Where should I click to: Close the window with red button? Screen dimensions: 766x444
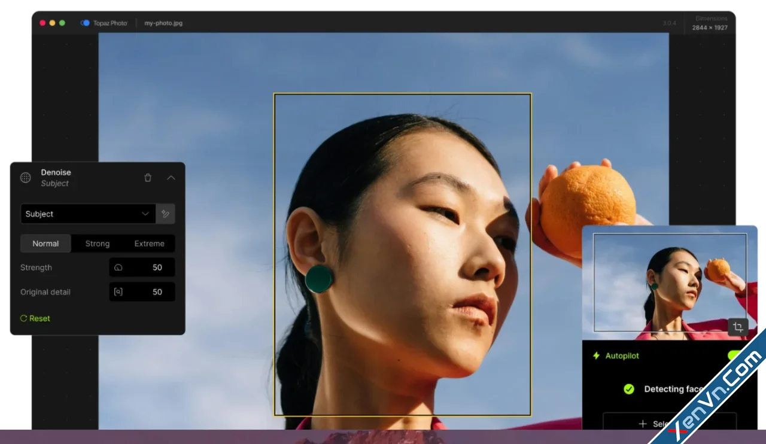pyautogui.click(x=42, y=23)
